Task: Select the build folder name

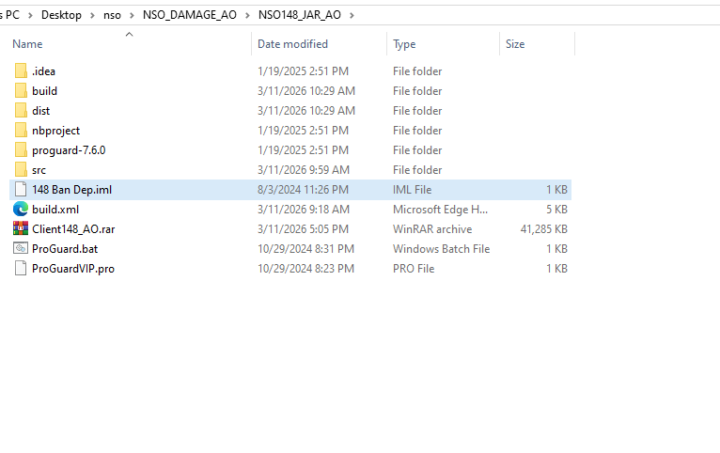Action: coord(44,91)
